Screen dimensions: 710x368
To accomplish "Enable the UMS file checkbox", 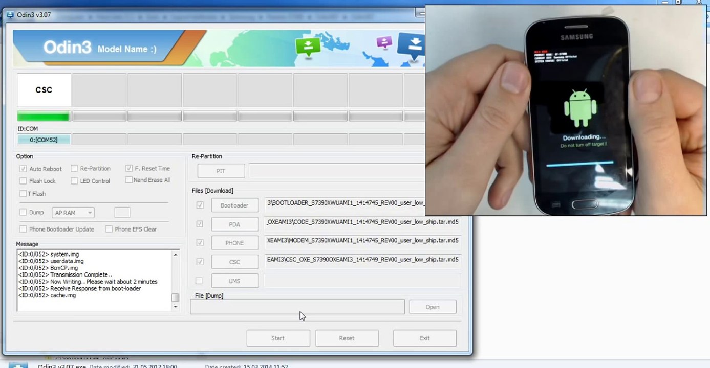I will pos(199,281).
